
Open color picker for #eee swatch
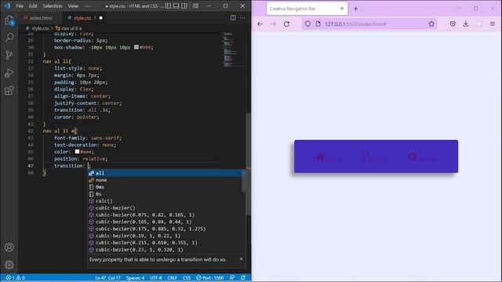click(x=77, y=151)
